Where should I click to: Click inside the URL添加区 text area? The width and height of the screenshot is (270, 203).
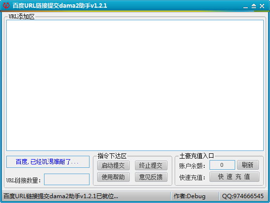(x=135, y=85)
